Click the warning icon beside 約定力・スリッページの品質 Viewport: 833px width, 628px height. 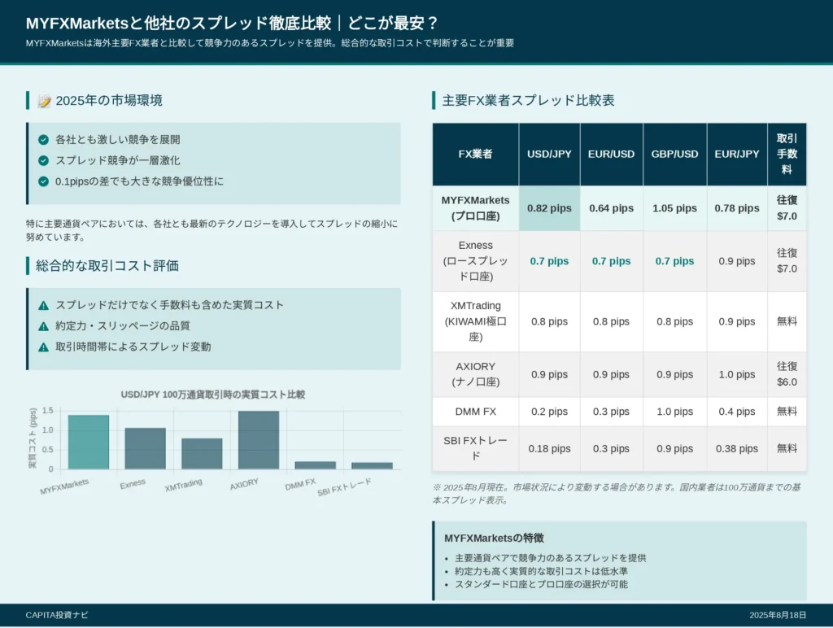click(44, 326)
